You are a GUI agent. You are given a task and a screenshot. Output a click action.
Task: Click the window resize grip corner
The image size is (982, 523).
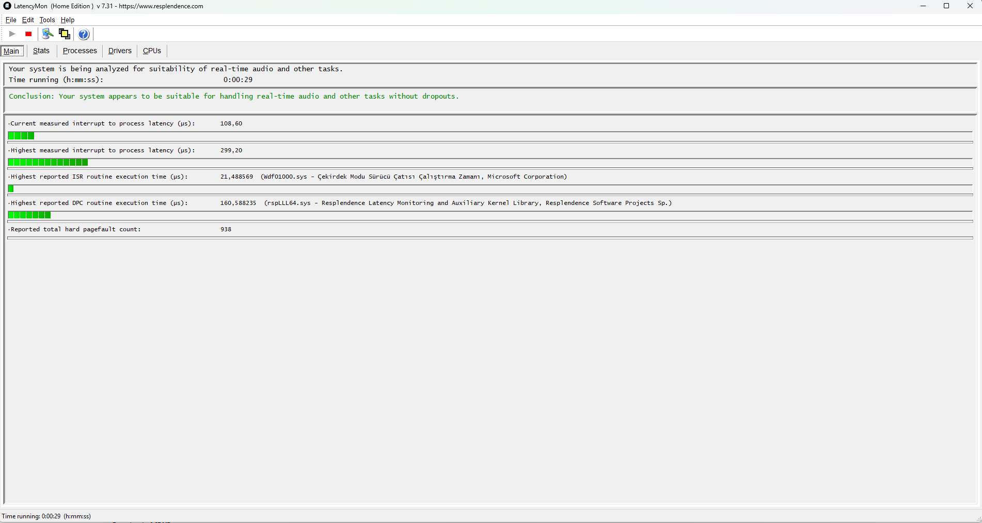[978, 519]
